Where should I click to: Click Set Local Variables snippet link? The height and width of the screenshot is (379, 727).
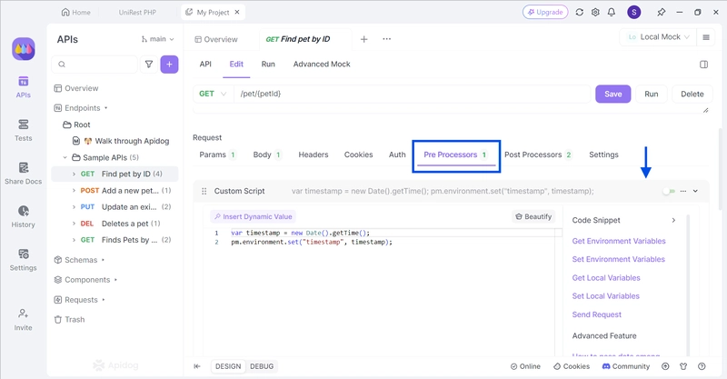pos(605,296)
